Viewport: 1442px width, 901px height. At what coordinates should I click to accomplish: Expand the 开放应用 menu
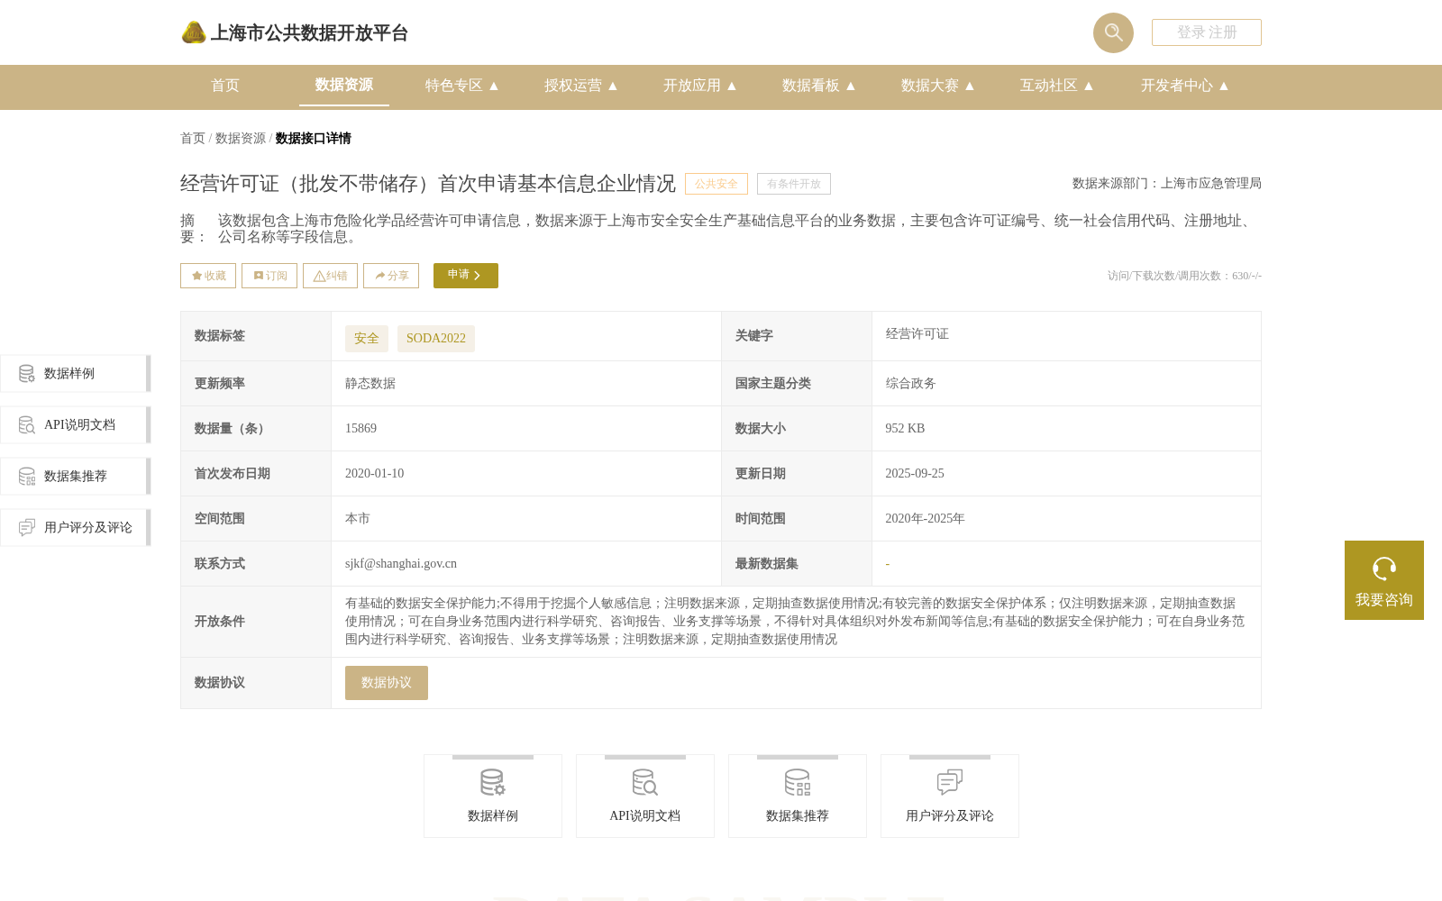(x=700, y=86)
